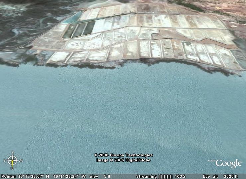Image resolution: width=246 pixels, height=179 pixels.
Task: Click the small ©2005 mark beside Google logo
Action: click(x=212, y=161)
